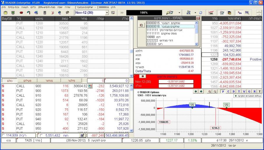264x150 pixels.
Task: Toggle the checkbox beside 114,939
Action: pyautogui.click(x=3, y=135)
